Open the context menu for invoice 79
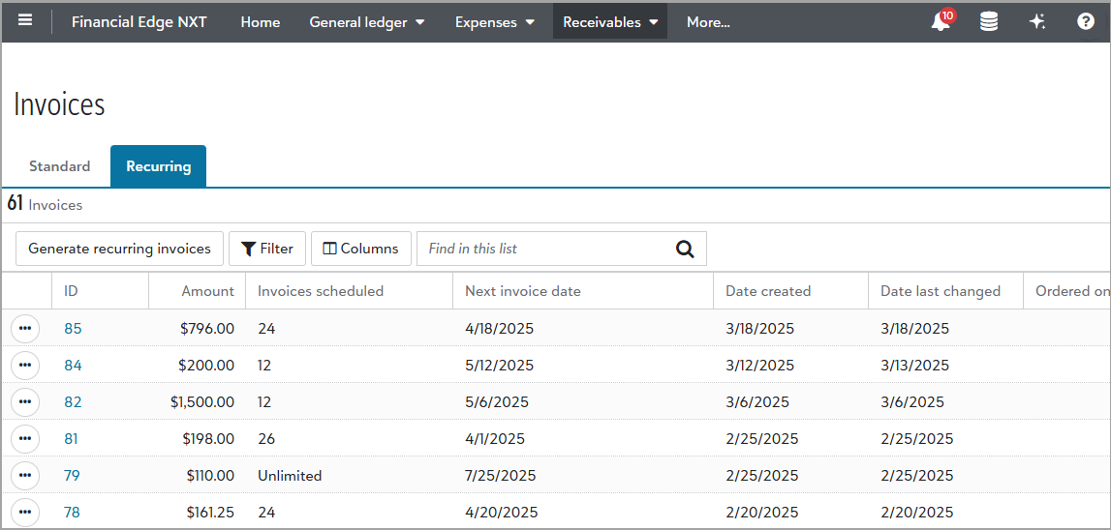 (25, 476)
